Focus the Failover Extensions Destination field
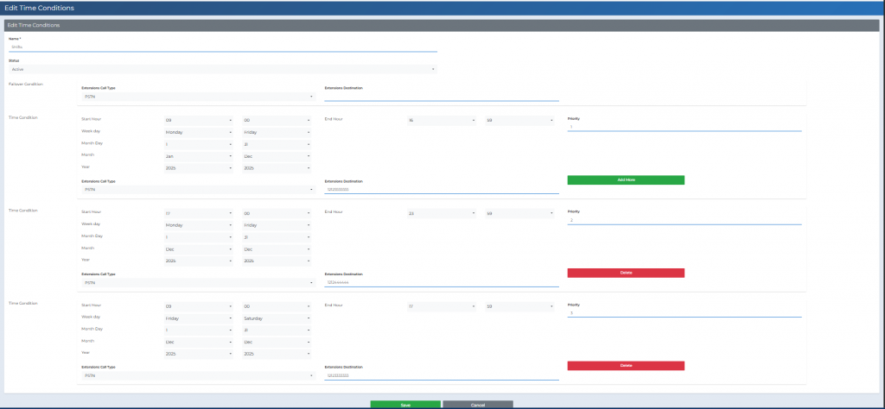Screen dimensions: 885x409 [441, 97]
